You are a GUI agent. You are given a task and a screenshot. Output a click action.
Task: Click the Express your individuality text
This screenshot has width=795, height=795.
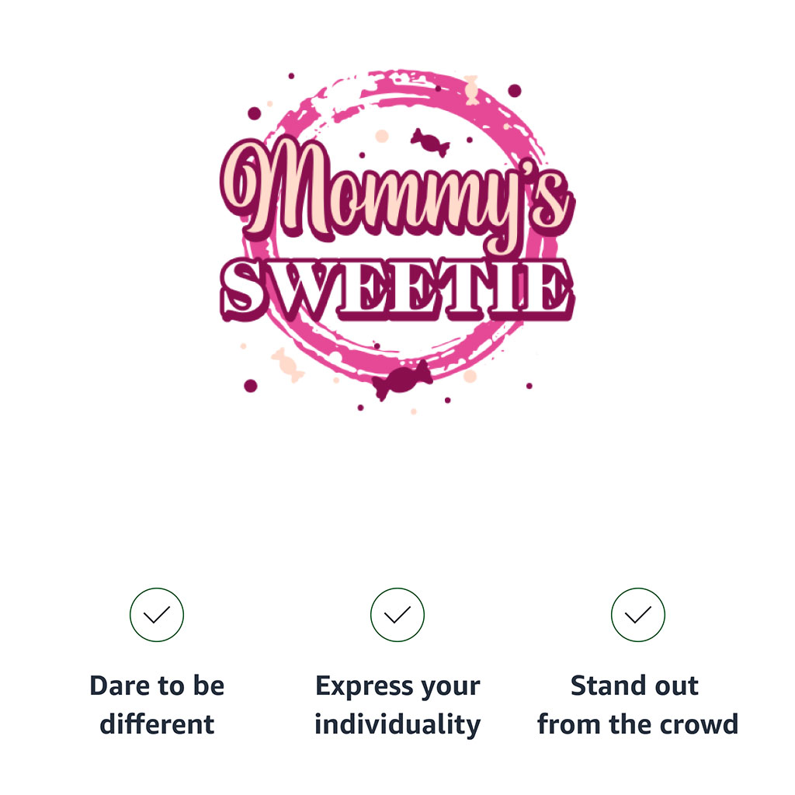(x=397, y=705)
